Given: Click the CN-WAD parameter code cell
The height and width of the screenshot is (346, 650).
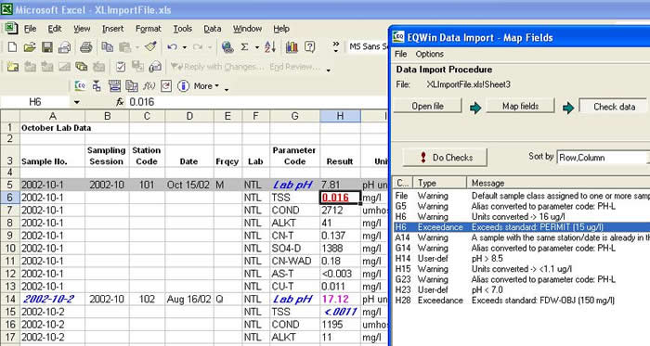Looking at the screenshot, I should [294, 261].
